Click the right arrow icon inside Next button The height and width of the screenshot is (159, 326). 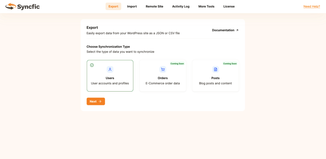pos(100,101)
